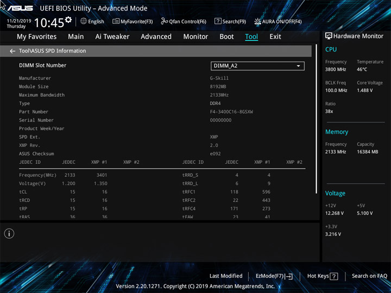Click ASUS Checksum e092 value

coord(215,154)
